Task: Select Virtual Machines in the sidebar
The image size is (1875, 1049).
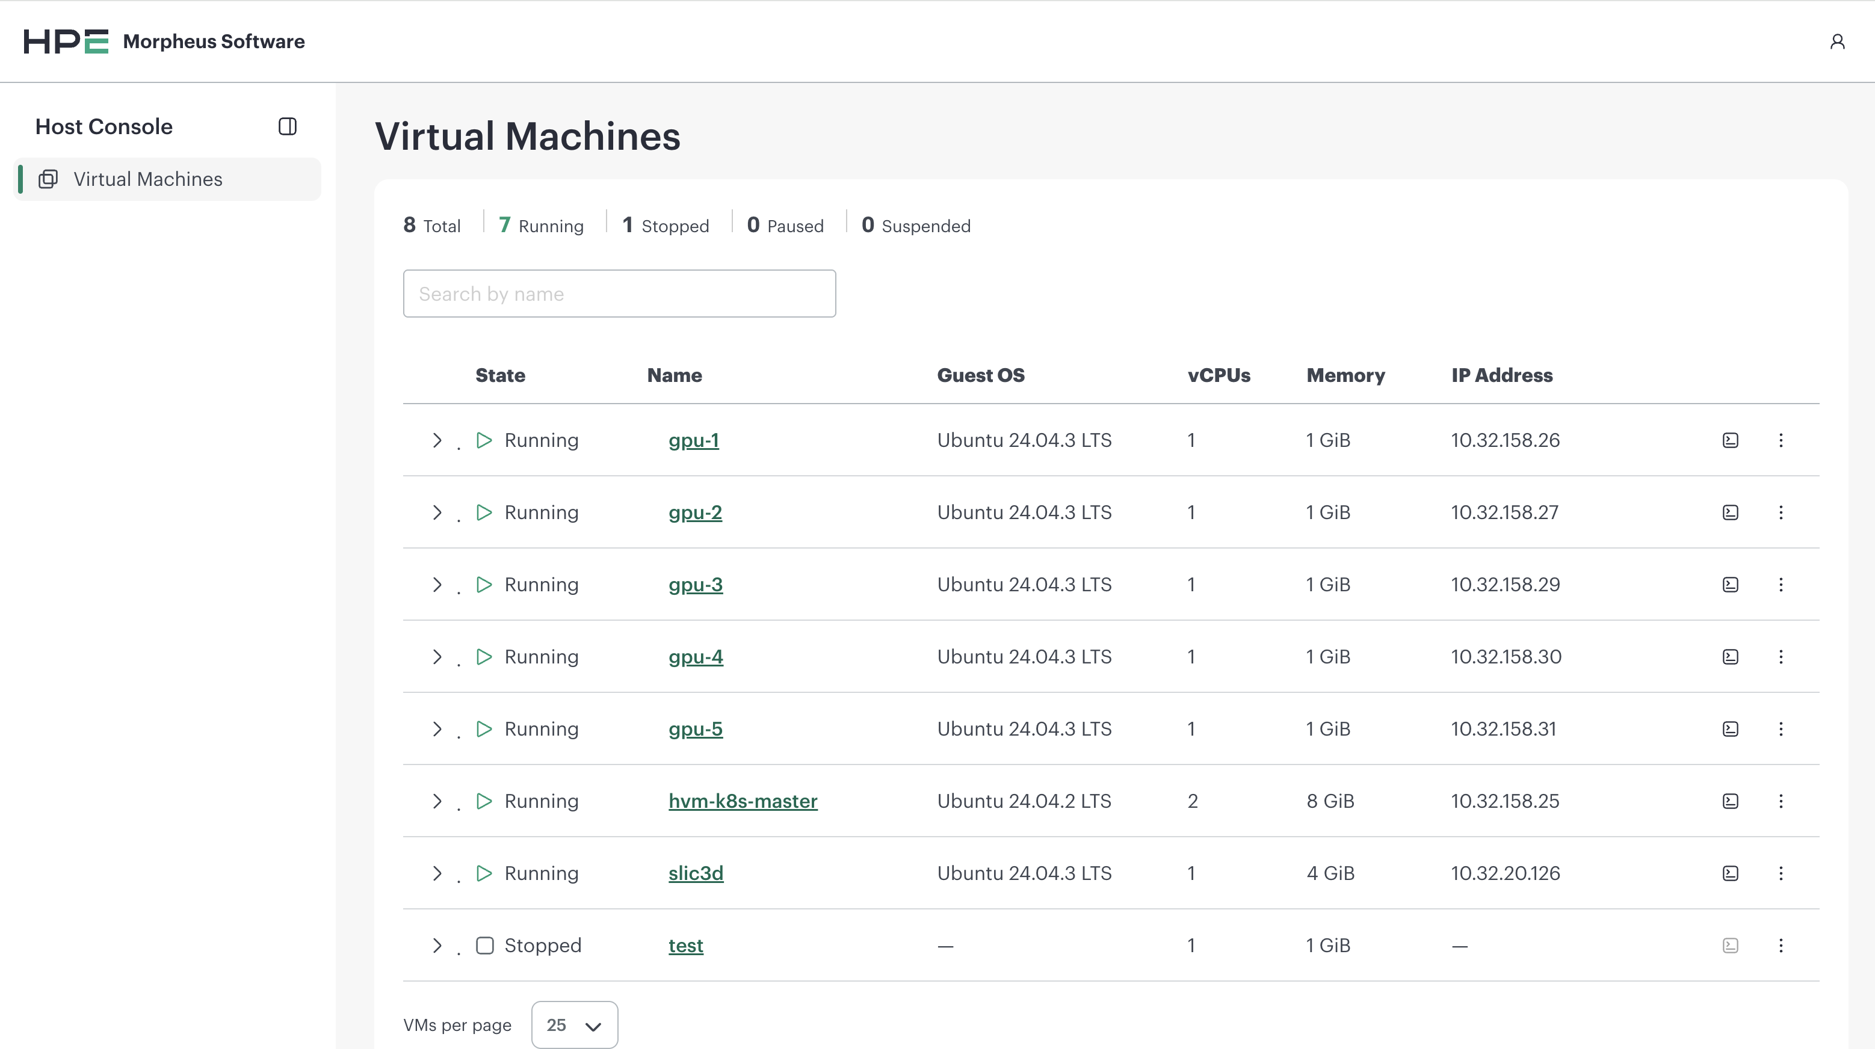Action: (167, 179)
